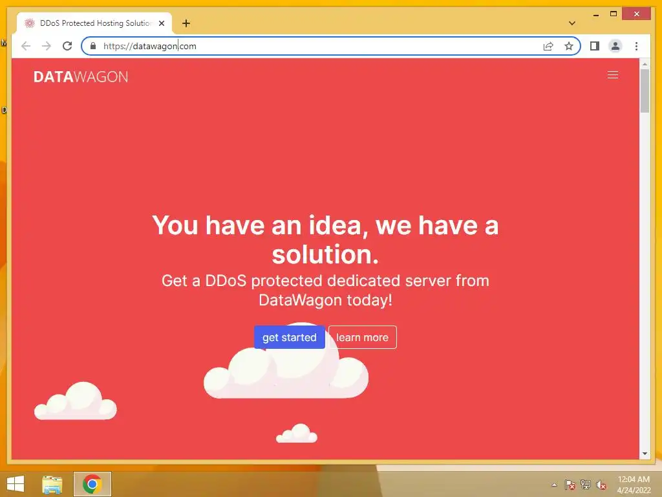Open a new browser tab

(x=186, y=23)
